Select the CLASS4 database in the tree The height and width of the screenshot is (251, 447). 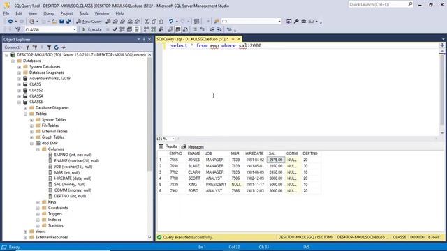(x=36, y=96)
